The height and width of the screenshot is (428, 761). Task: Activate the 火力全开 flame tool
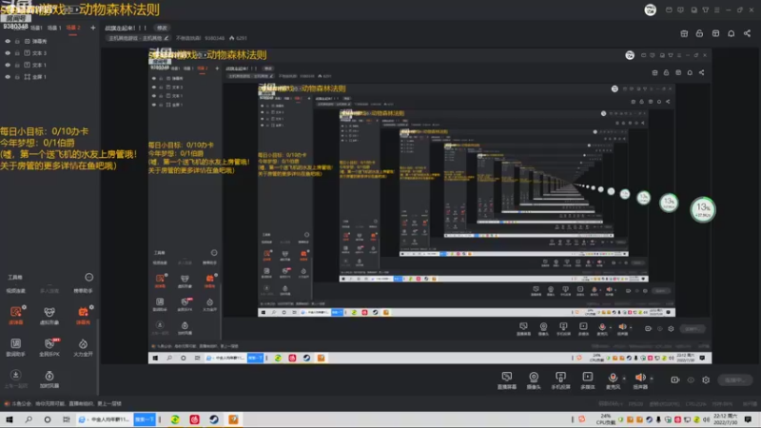click(83, 347)
